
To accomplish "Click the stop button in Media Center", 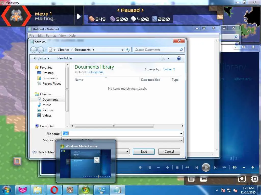I will click(x=177, y=168).
